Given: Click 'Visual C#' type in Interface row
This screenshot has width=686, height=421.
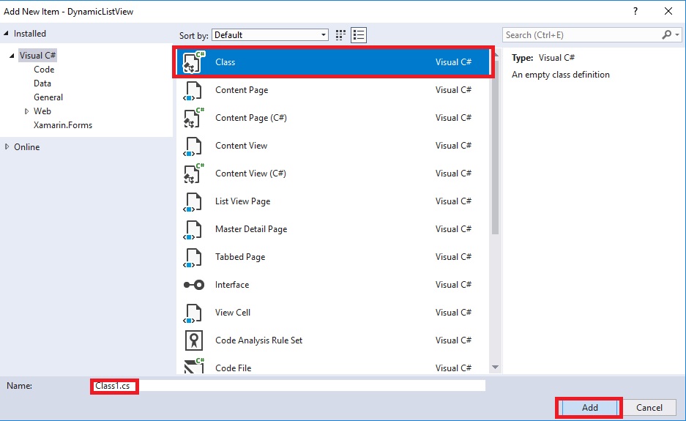Looking at the screenshot, I should pyautogui.click(x=453, y=285).
